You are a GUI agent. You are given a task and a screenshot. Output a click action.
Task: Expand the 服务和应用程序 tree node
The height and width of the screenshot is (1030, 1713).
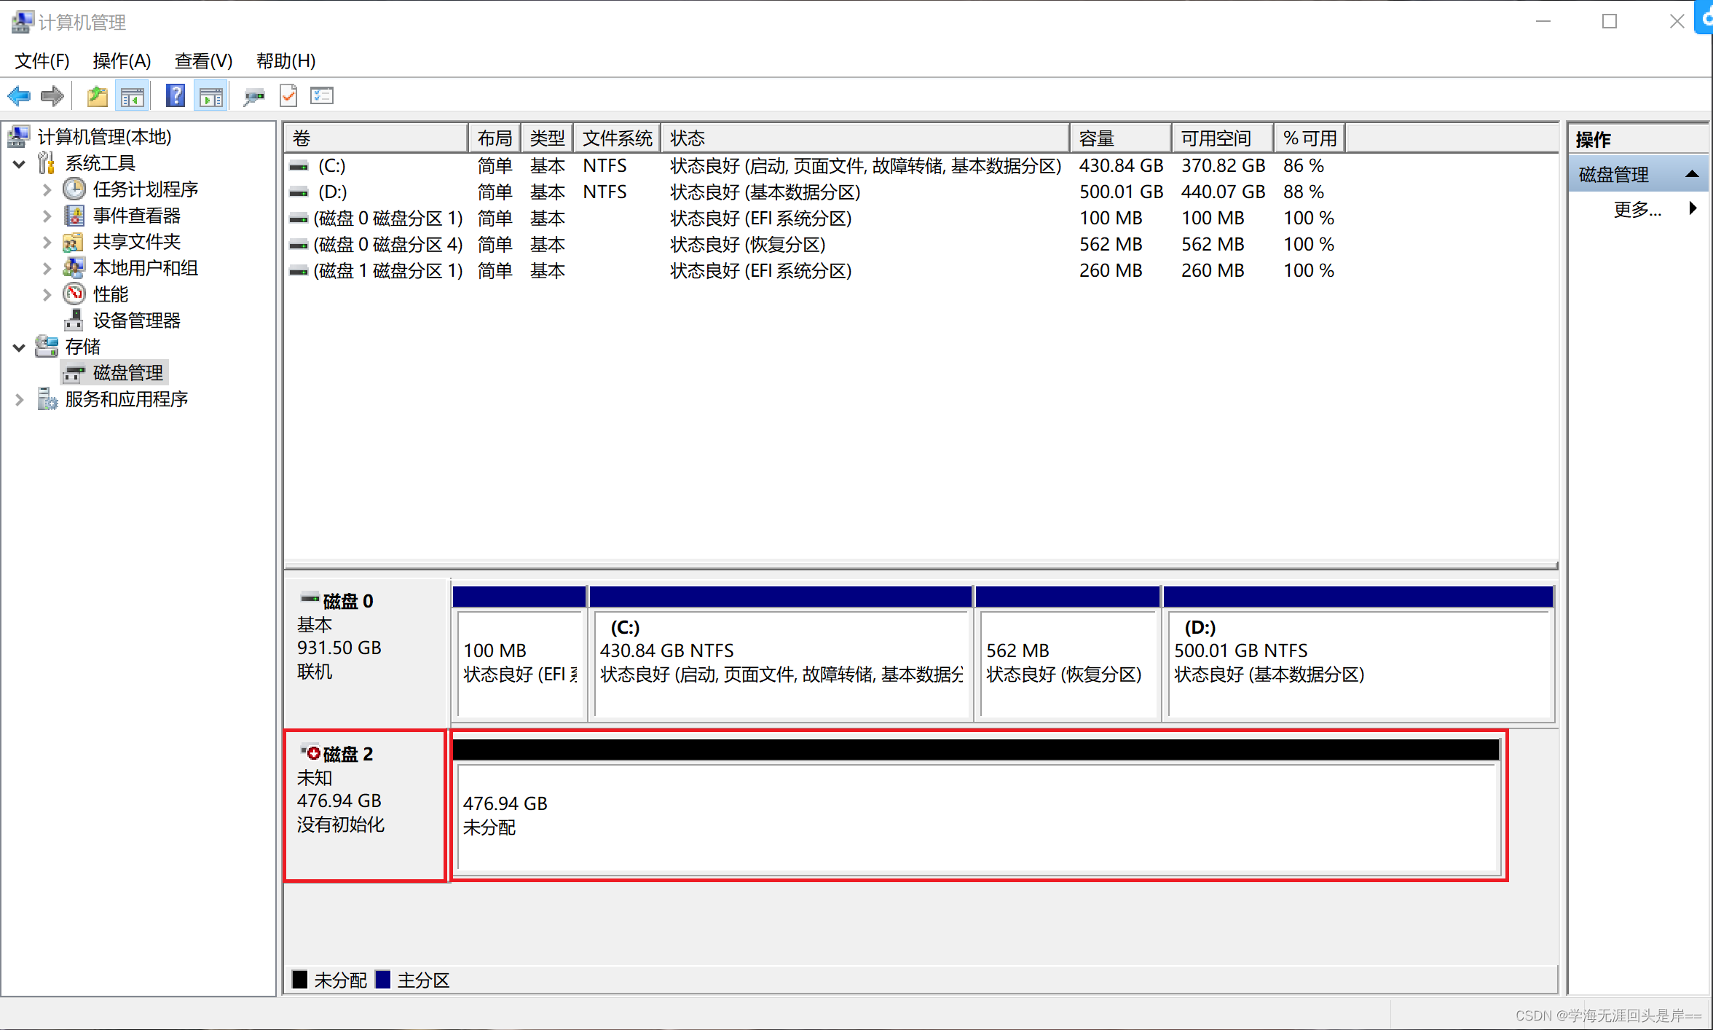pyautogui.click(x=20, y=399)
